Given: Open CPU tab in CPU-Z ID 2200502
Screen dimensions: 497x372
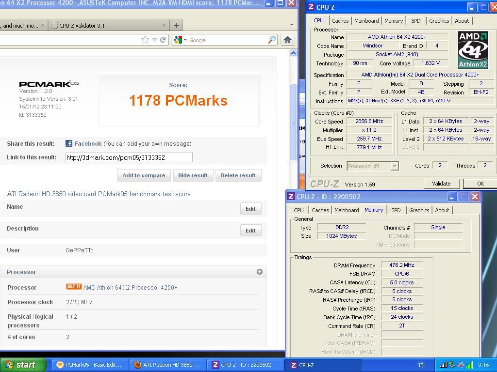Looking at the screenshot, I should pos(298,210).
